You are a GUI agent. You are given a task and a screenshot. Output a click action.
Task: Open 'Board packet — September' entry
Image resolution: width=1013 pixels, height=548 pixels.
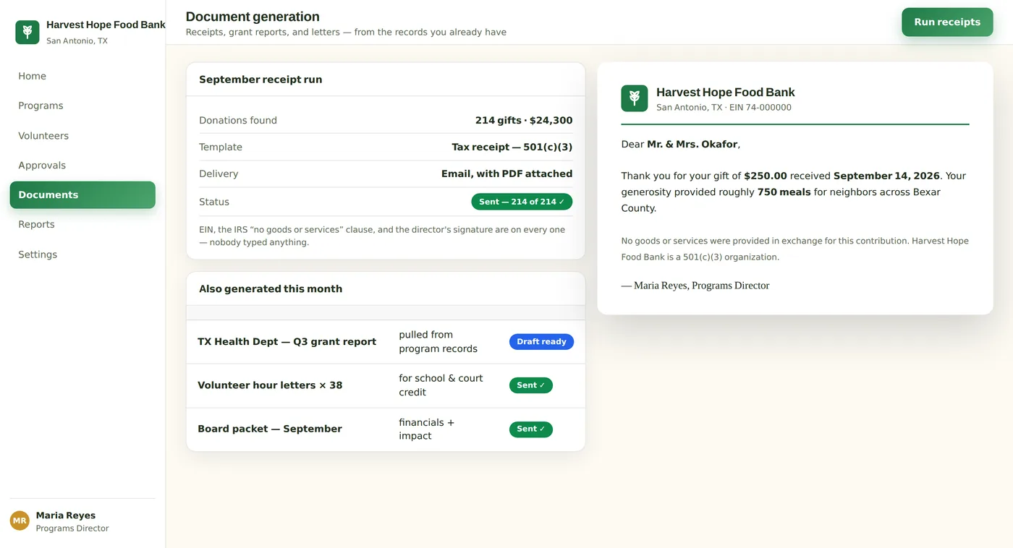tap(386, 429)
